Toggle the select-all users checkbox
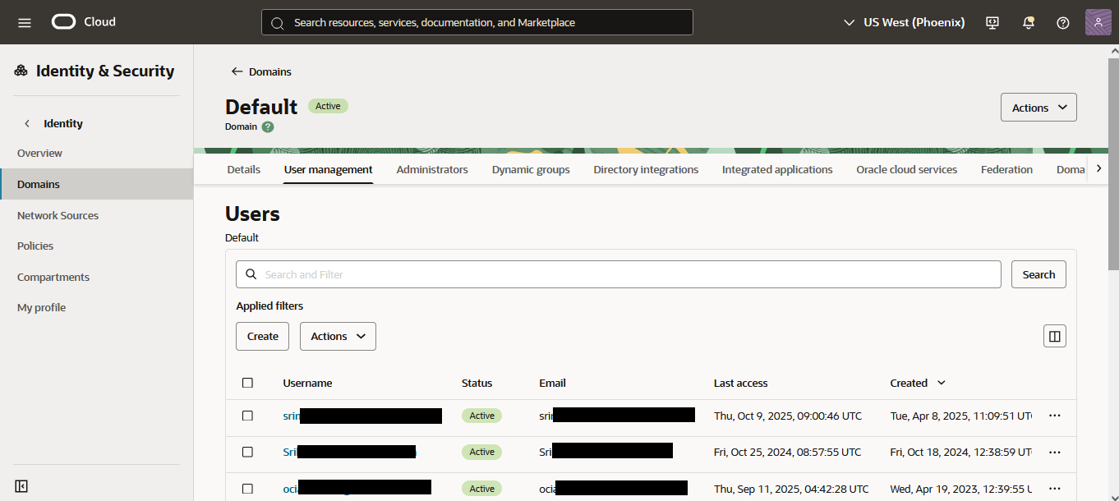Screen dimensions: 1119x501 coord(247,383)
